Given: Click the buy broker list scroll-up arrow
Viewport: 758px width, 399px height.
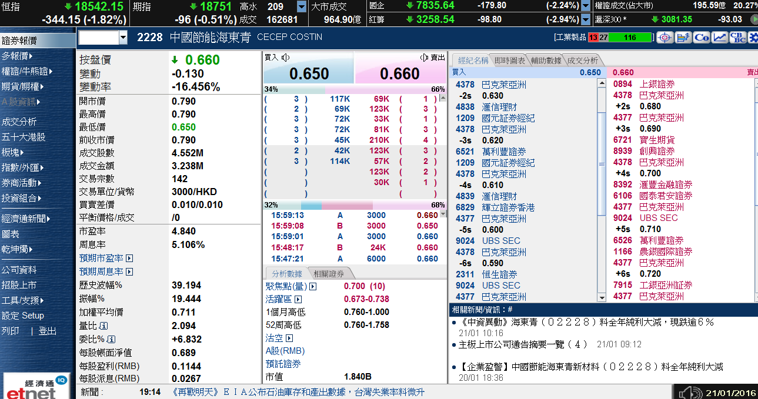Looking at the screenshot, I should 602,83.
